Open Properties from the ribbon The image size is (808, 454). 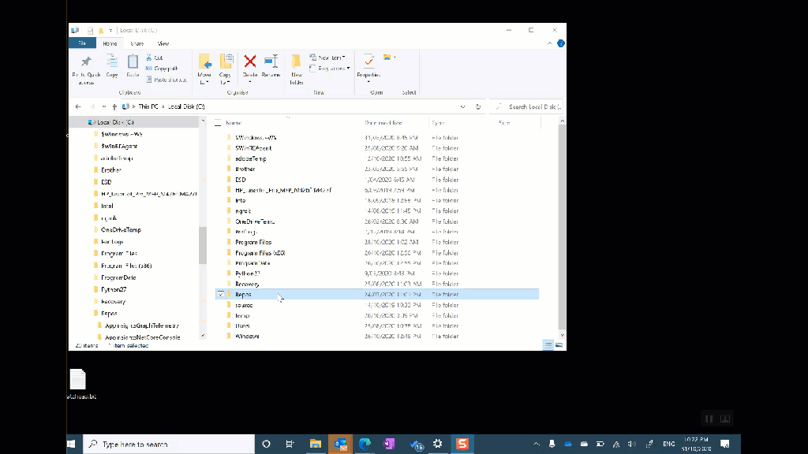tap(368, 61)
